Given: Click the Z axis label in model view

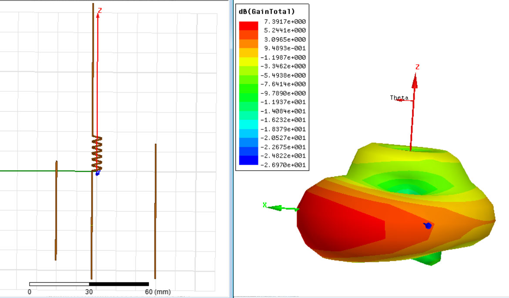Looking at the screenshot, I should [100, 10].
